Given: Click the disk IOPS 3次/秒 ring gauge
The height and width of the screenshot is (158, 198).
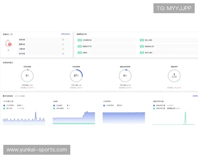Looking at the screenshot, I should [174, 76].
